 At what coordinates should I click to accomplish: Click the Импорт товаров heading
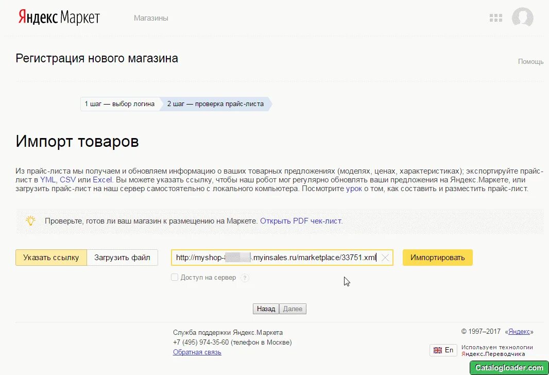(x=77, y=142)
